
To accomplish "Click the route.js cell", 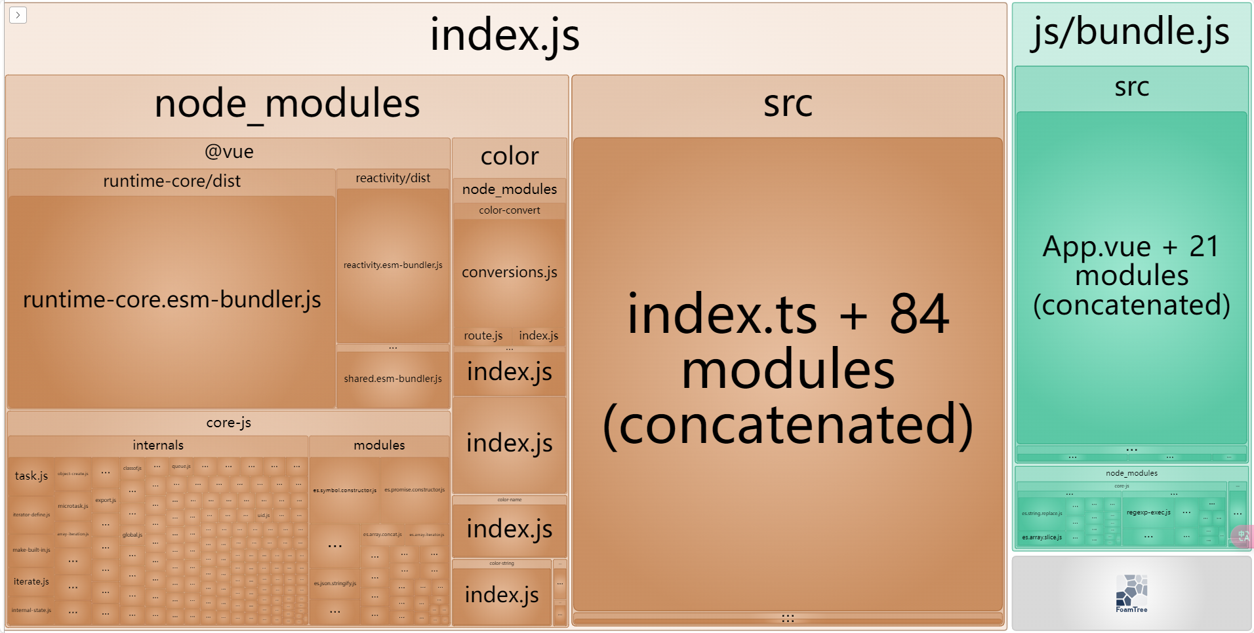I will pyautogui.click(x=483, y=336).
